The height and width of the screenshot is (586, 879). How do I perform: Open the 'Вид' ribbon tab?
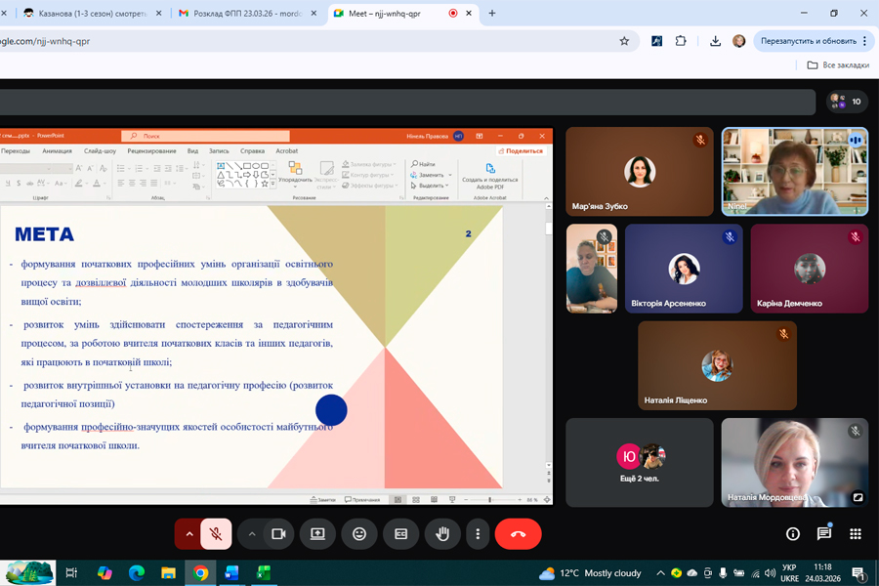click(x=192, y=150)
